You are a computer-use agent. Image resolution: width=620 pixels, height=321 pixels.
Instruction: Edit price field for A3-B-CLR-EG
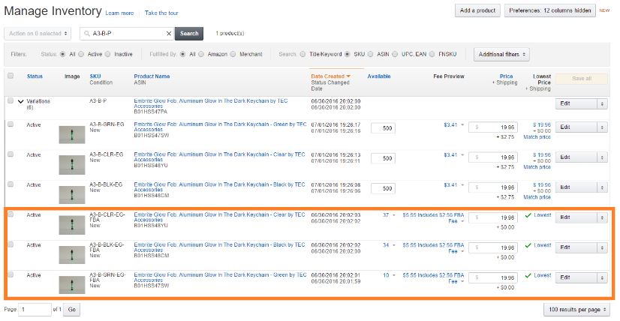point(493,157)
